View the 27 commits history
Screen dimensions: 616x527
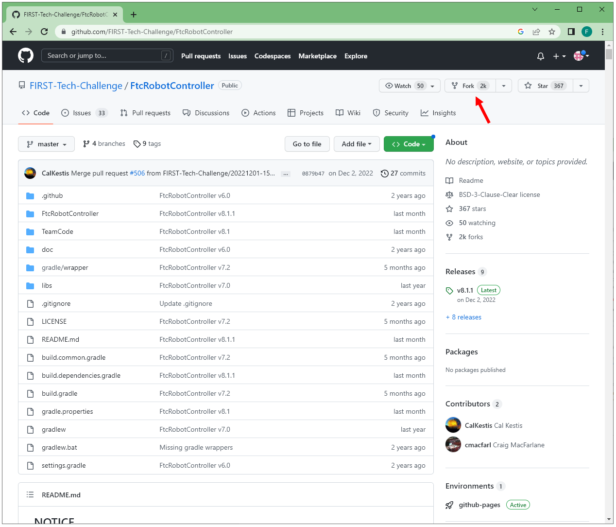tap(403, 173)
